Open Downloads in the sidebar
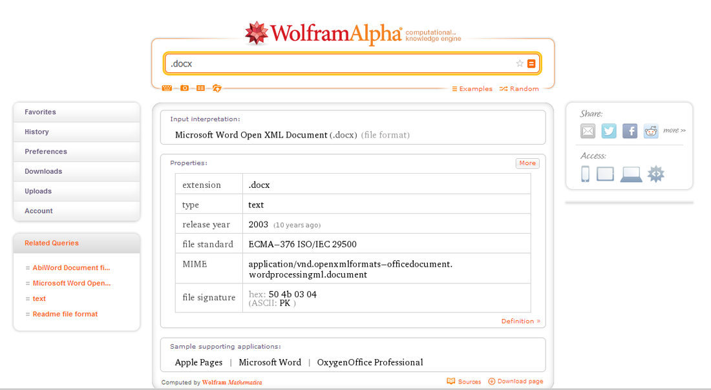The image size is (711, 390). point(77,172)
